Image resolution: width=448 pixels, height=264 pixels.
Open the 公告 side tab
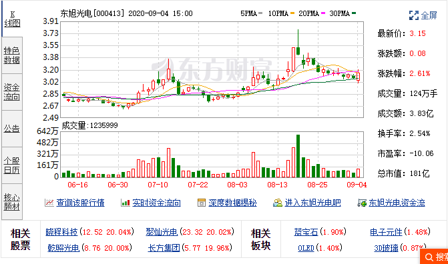(12, 129)
